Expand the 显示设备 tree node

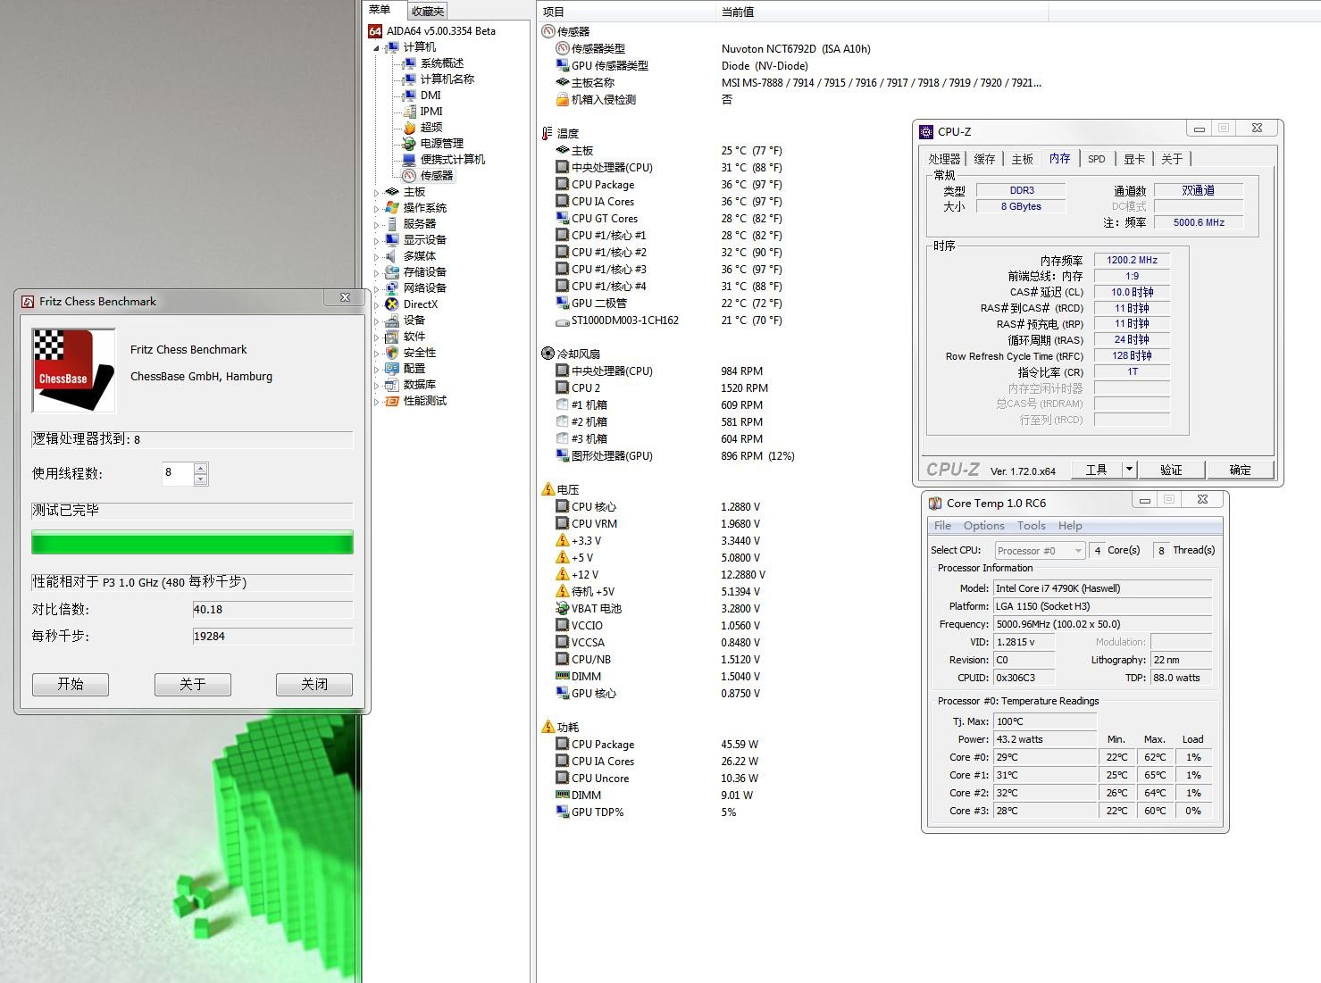pyautogui.click(x=377, y=240)
